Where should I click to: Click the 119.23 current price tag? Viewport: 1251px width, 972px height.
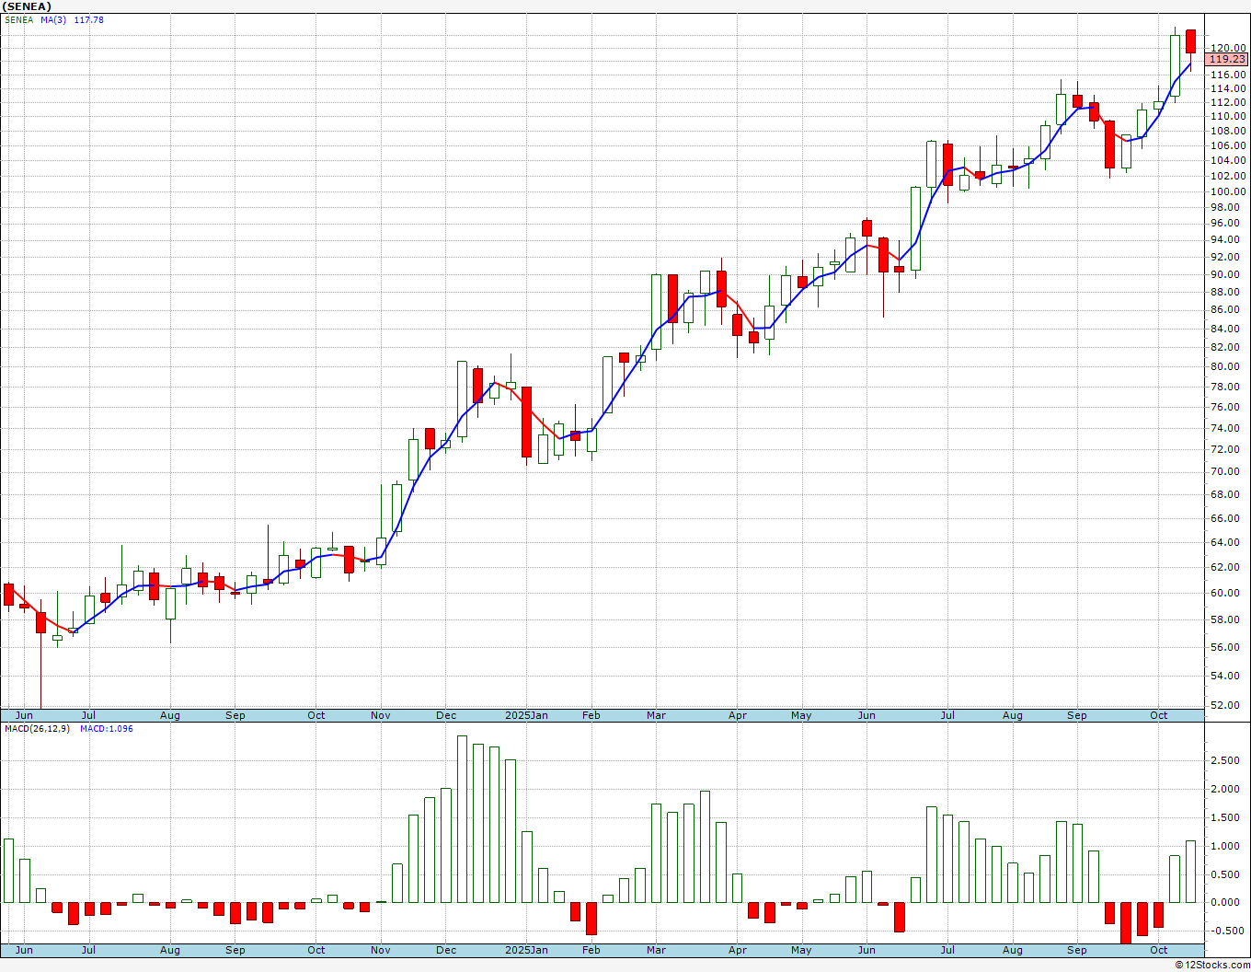pyautogui.click(x=1227, y=59)
